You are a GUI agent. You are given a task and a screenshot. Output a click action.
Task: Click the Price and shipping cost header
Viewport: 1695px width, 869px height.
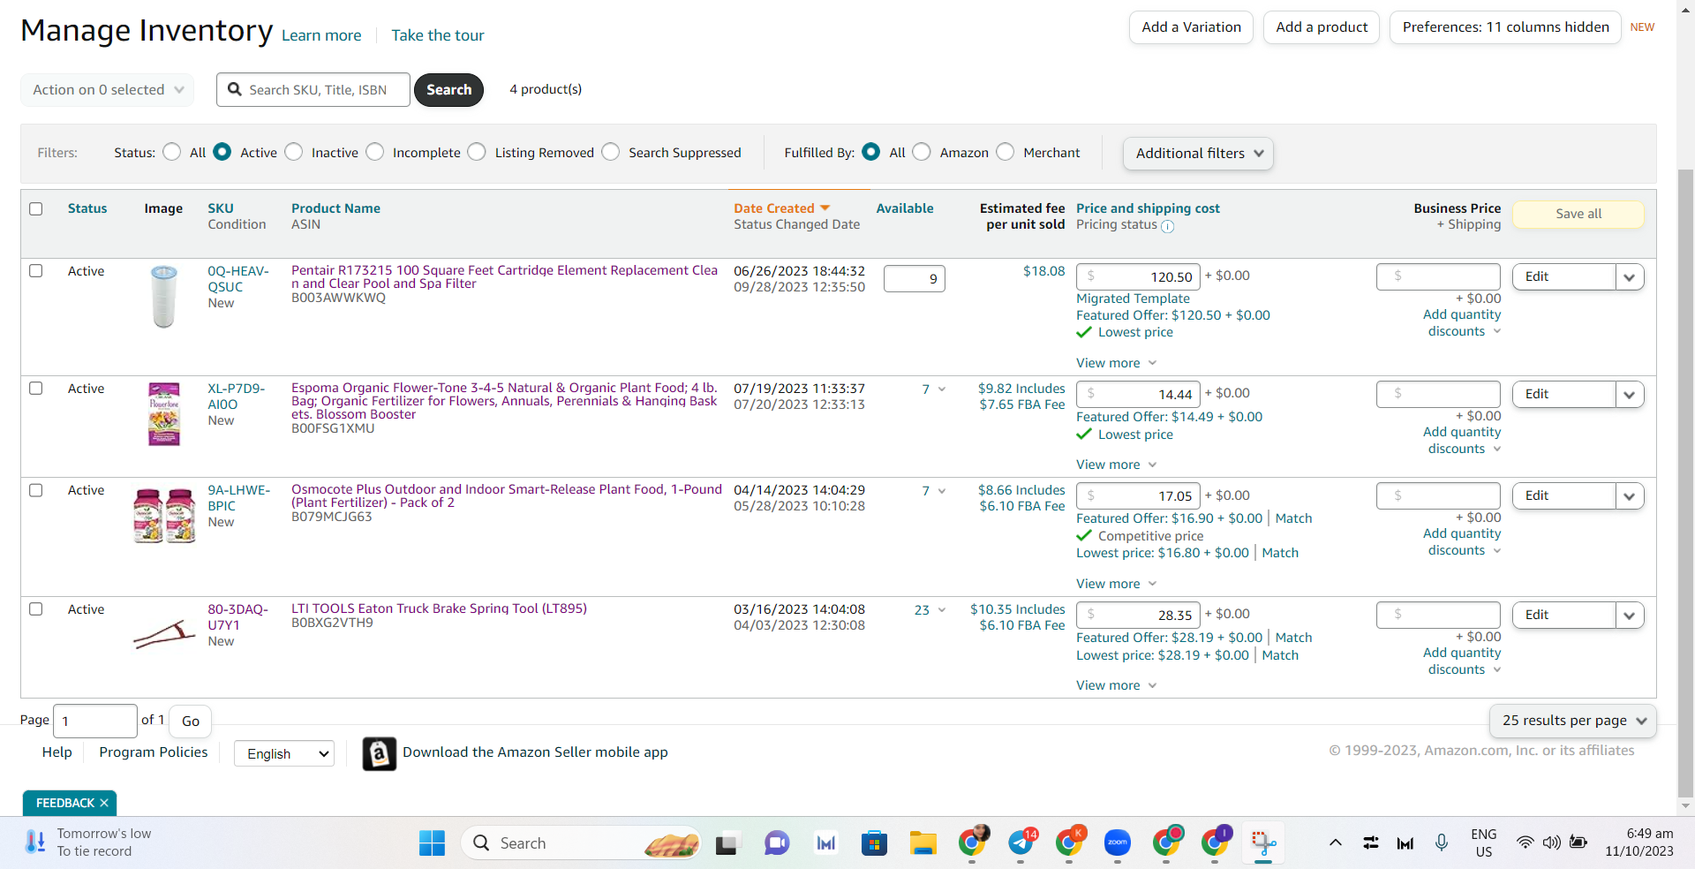pyautogui.click(x=1148, y=208)
